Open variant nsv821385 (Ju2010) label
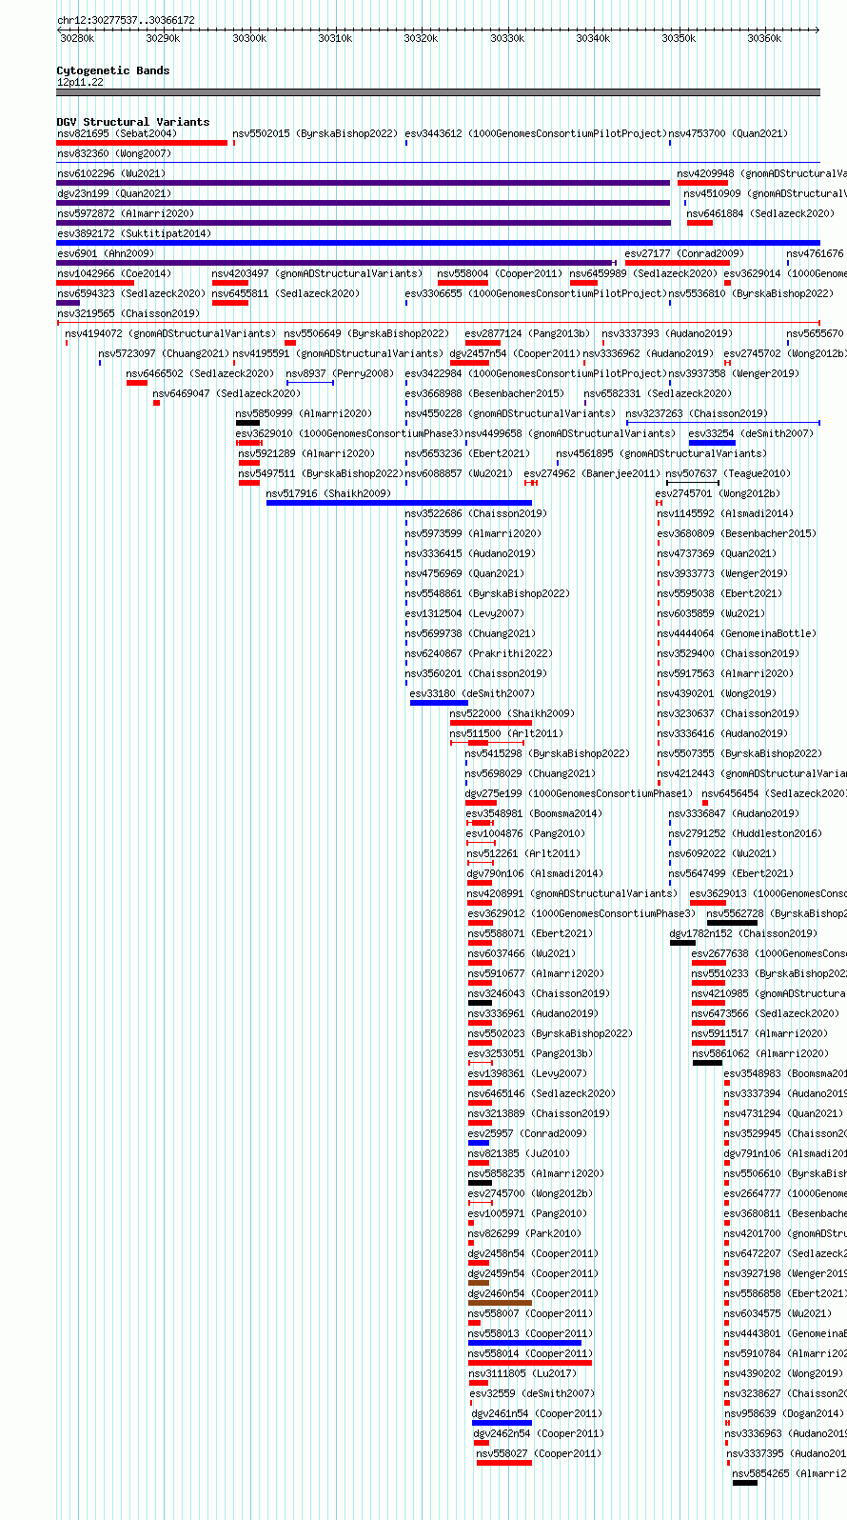The height and width of the screenshot is (1520, 847). 521,1154
